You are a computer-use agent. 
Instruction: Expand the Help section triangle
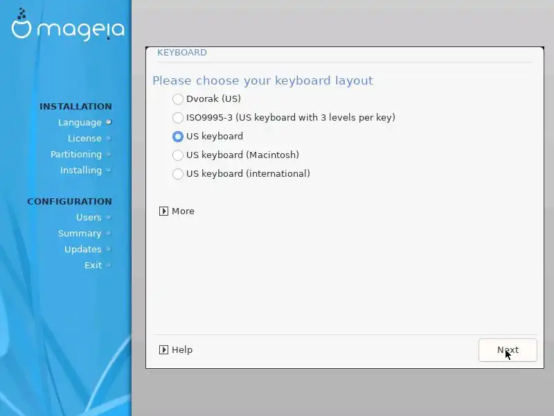163,350
